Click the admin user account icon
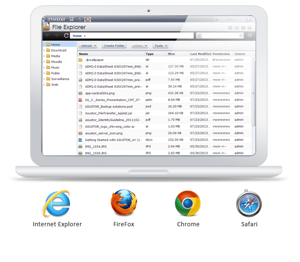300x262 pixels. [x=217, y=20]
